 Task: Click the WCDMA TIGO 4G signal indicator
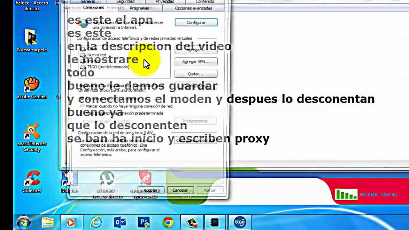click(366, 195)
